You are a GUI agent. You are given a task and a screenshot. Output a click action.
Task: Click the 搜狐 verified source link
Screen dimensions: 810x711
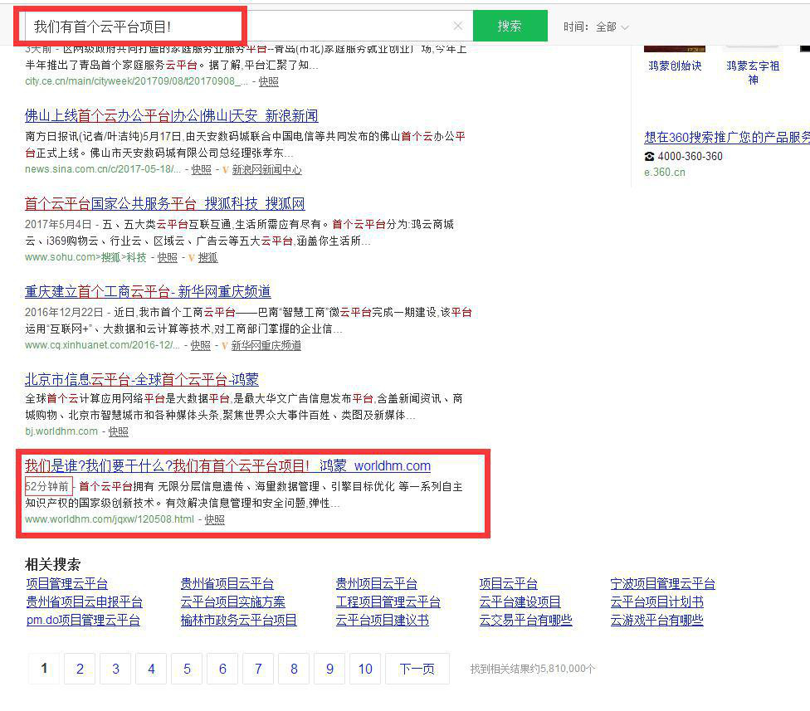pyautogui.click(x=207, y=257)
